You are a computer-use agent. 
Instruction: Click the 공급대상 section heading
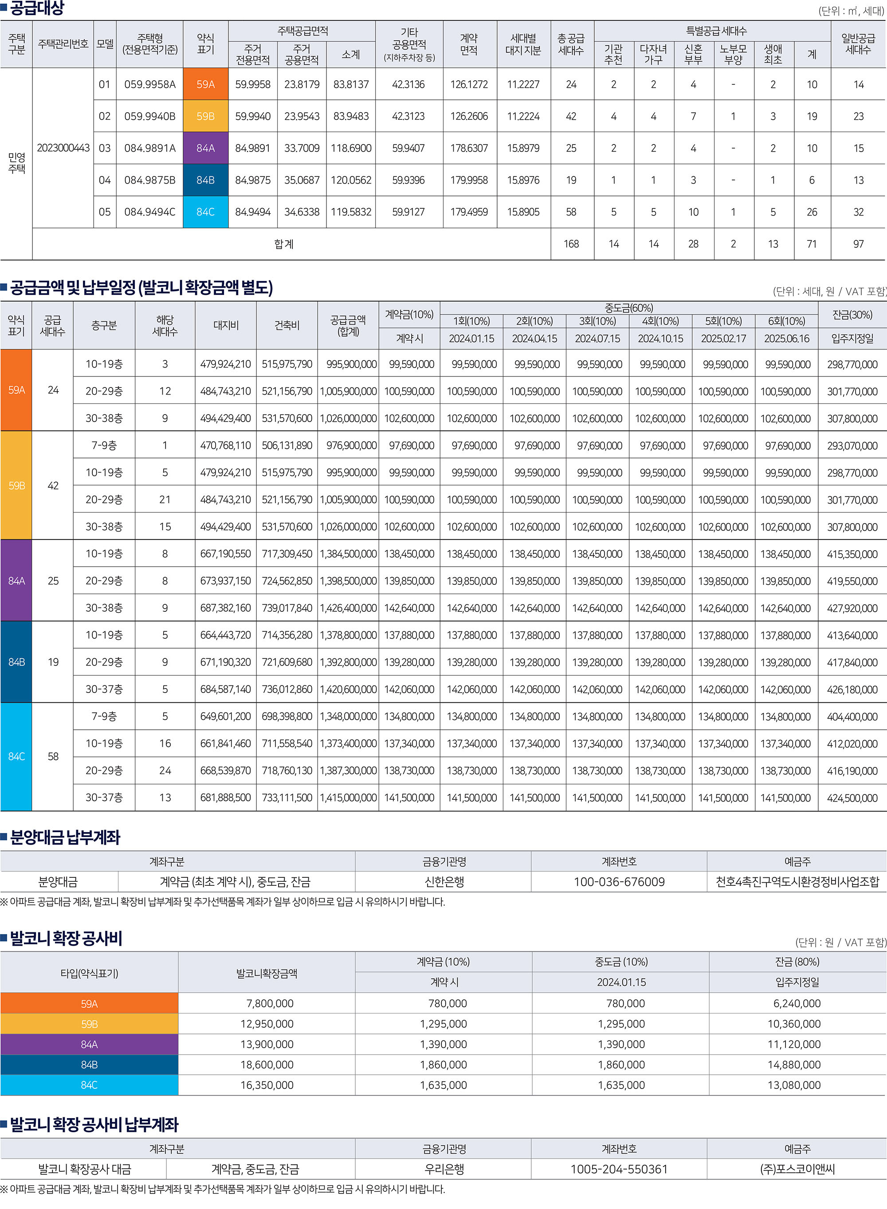pos(36,8)
